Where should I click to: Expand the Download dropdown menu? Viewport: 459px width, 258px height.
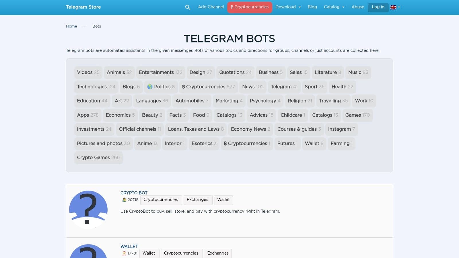(288, 7)
